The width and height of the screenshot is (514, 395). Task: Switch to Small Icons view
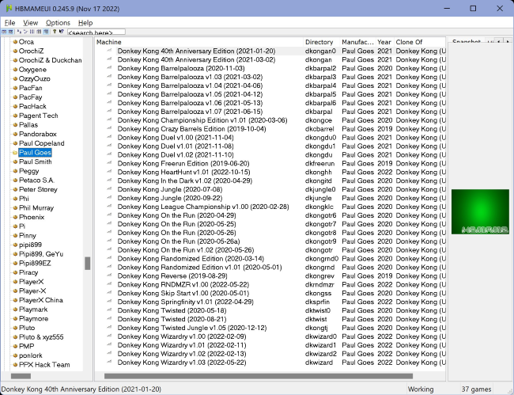click(25, 32)
